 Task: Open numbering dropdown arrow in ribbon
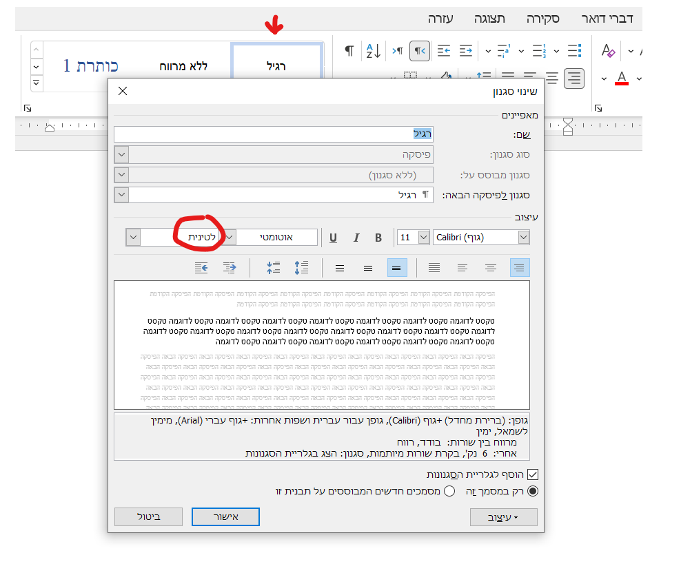(521, 52)
